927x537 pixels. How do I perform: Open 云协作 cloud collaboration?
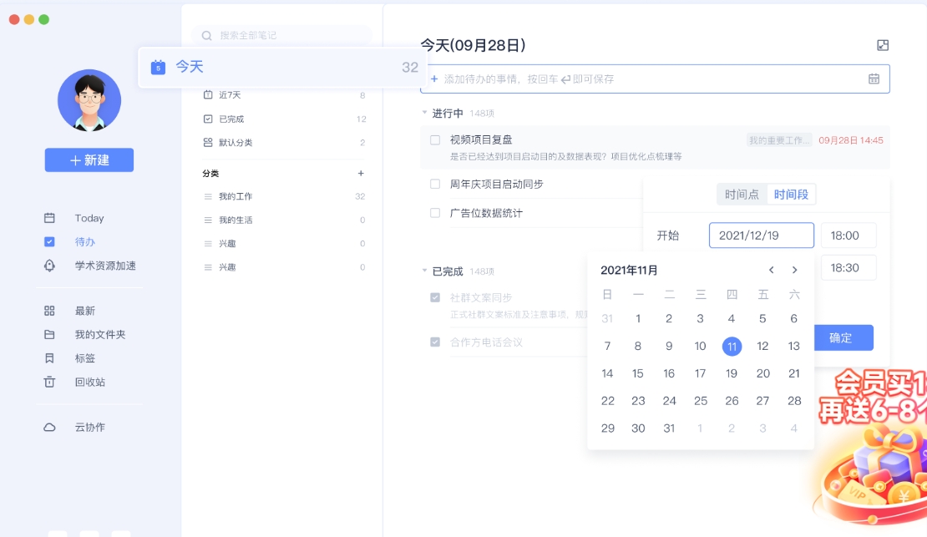tap(89, 427)
